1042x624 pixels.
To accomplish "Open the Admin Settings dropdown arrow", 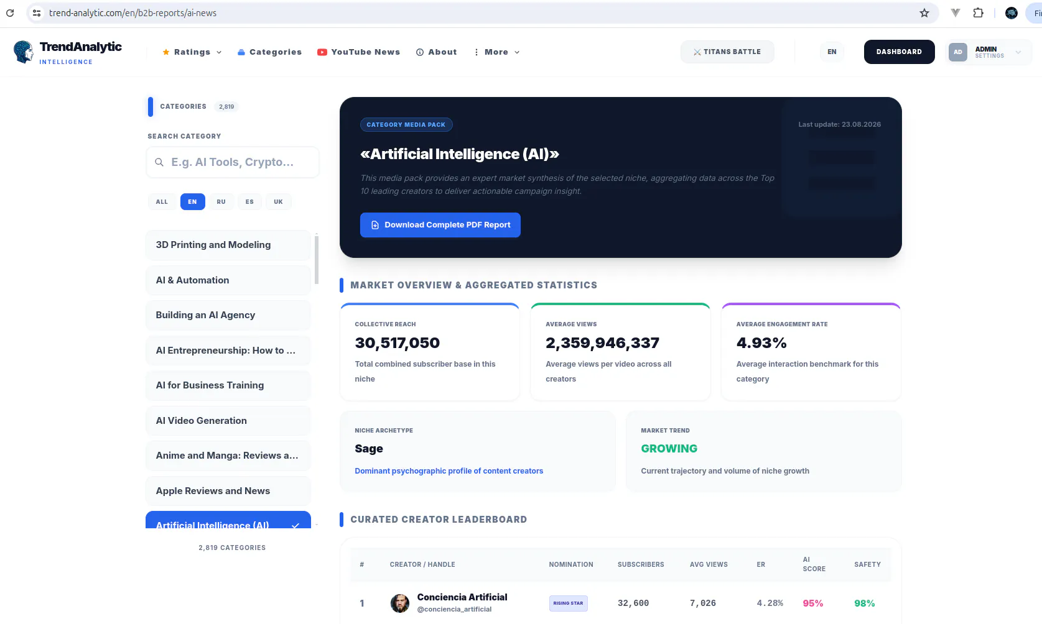I will pos(1018,52).
